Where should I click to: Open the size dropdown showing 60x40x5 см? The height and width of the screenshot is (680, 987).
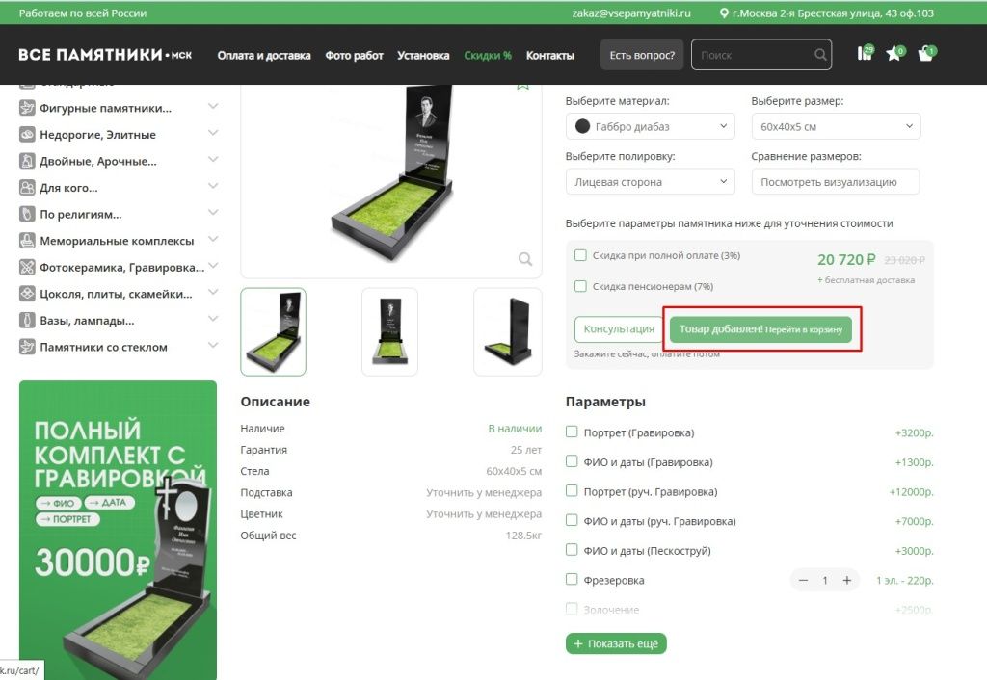coord(835,125)
